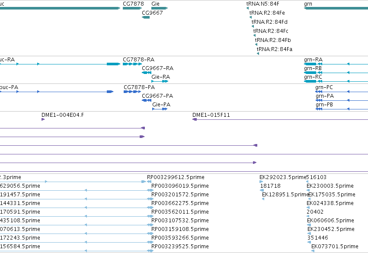
Task: Click the 20402 EST label
Action: click(x=315, y=212)
